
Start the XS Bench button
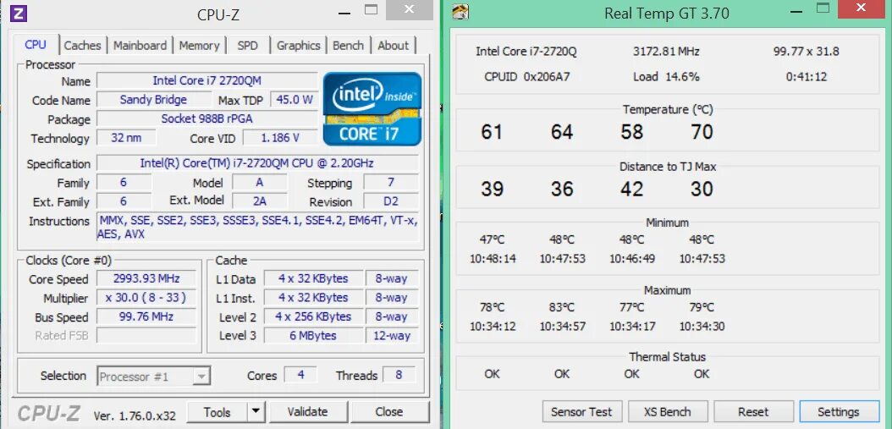pos(667,411)
